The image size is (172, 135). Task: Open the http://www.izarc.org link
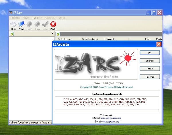111,118
